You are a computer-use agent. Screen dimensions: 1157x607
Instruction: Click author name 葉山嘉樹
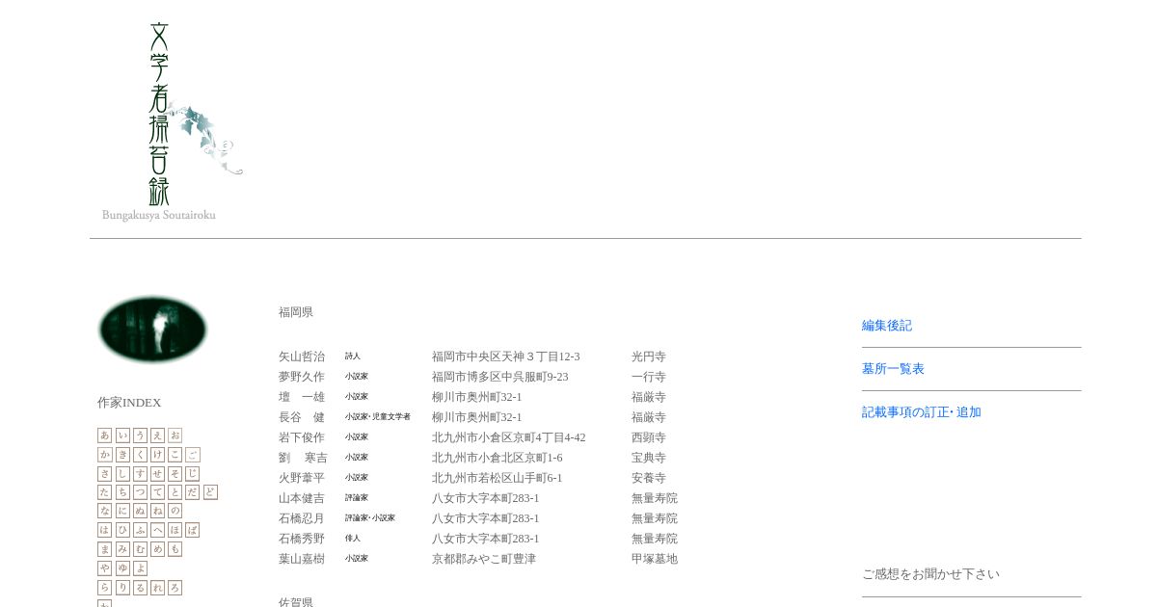302,559
